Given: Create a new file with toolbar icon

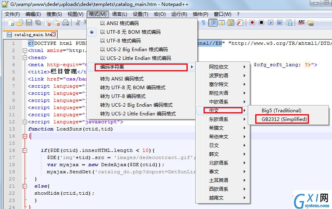Looking at the screenshot, I should (11, 23).
